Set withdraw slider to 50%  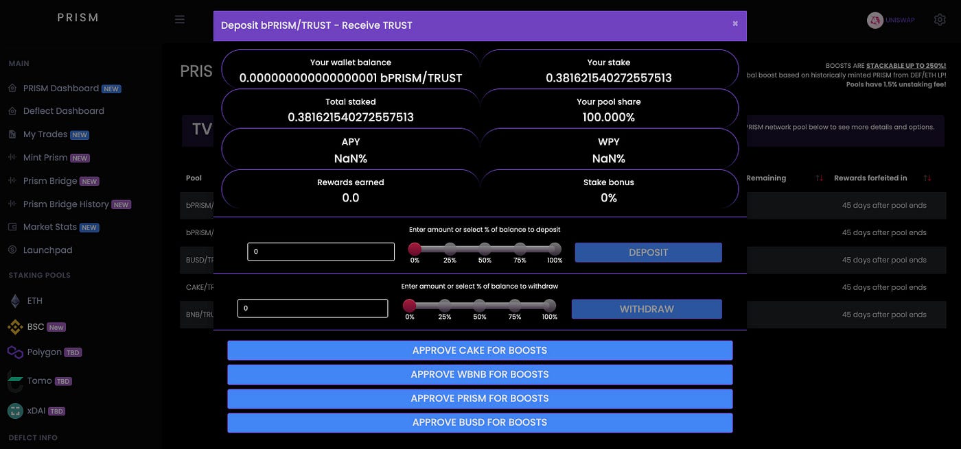tap(480, 305)
